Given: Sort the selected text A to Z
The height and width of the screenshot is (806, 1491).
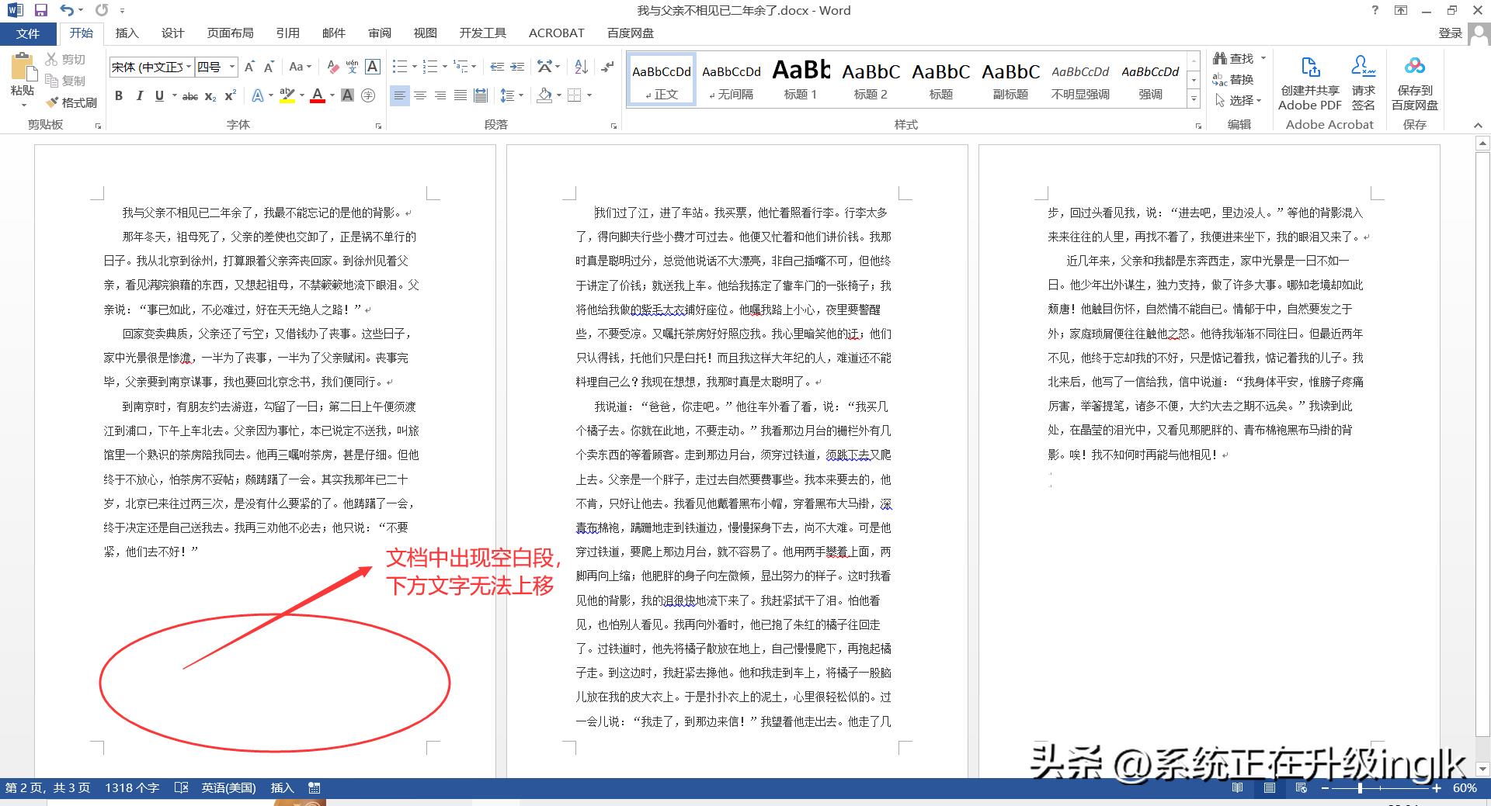Looking at the screenshot, I should point(581,67).
